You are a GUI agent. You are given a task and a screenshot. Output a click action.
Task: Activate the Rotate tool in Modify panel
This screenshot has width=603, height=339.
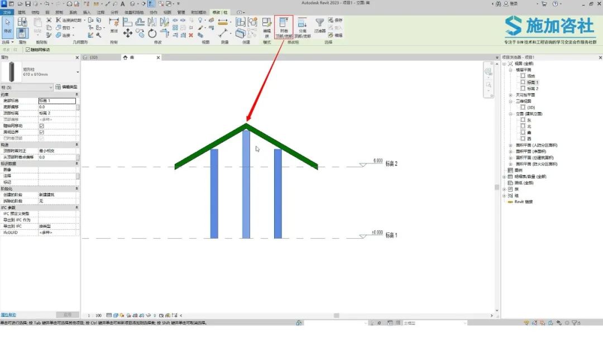point(152,33)
